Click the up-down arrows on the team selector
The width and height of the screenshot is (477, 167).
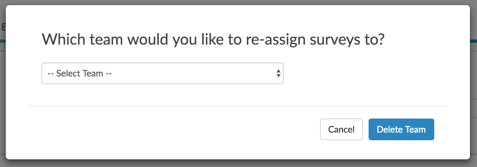[278, 73]
